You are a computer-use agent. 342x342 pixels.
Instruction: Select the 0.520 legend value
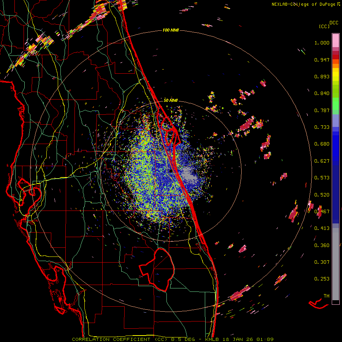coord(322,195)
